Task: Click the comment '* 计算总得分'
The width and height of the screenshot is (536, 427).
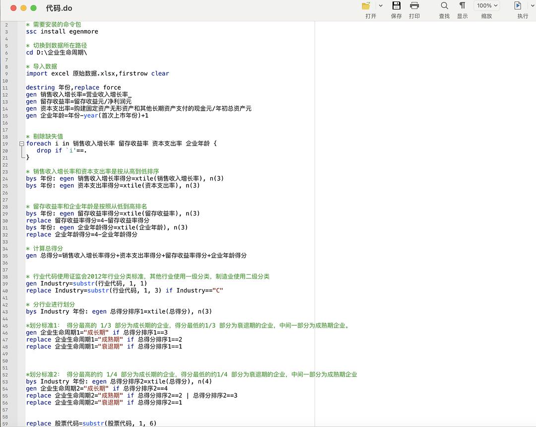Action: click(x=45, y=249)
